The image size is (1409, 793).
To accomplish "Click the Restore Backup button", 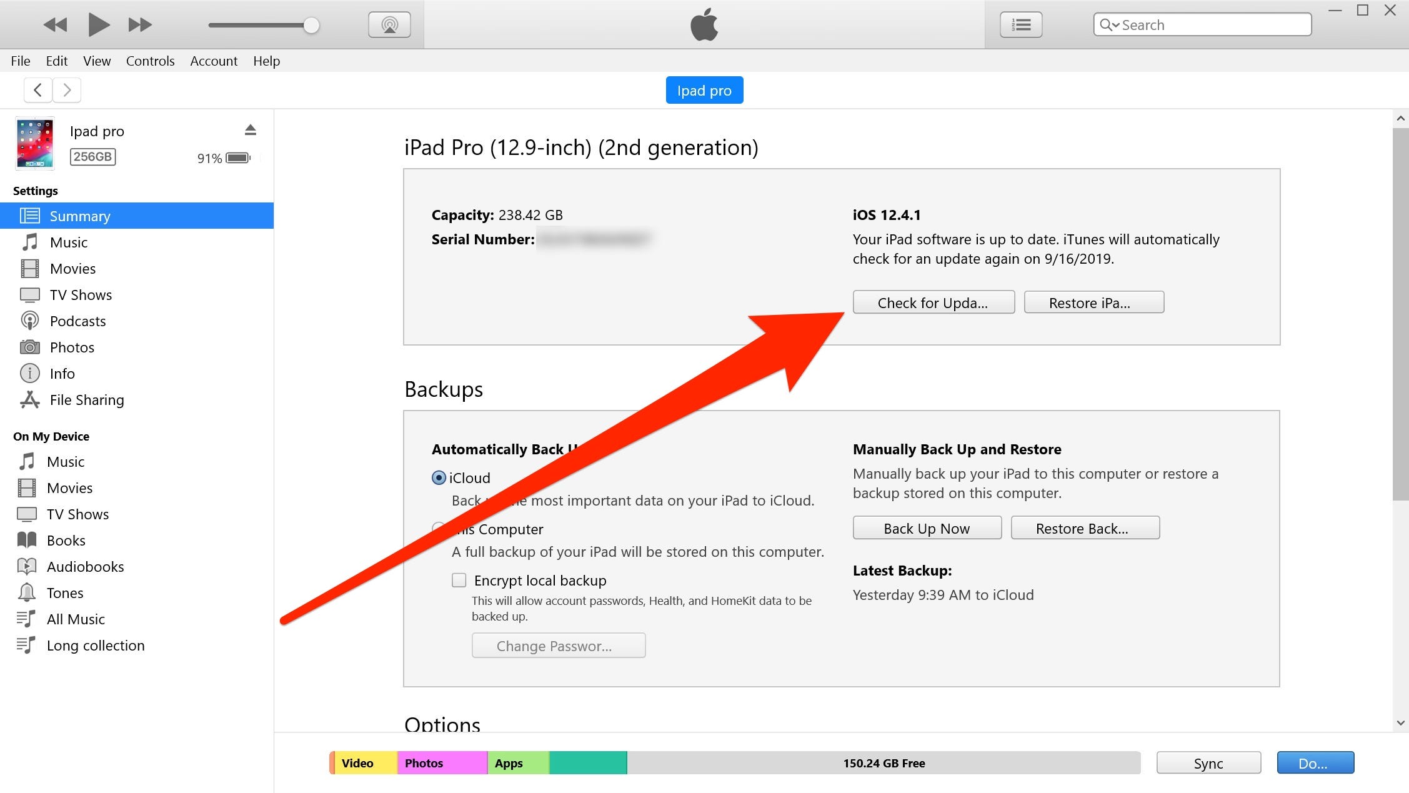I will 1085,528.
